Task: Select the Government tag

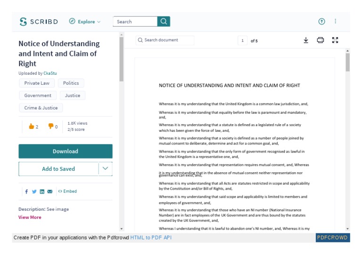Action: coord(38,96)
